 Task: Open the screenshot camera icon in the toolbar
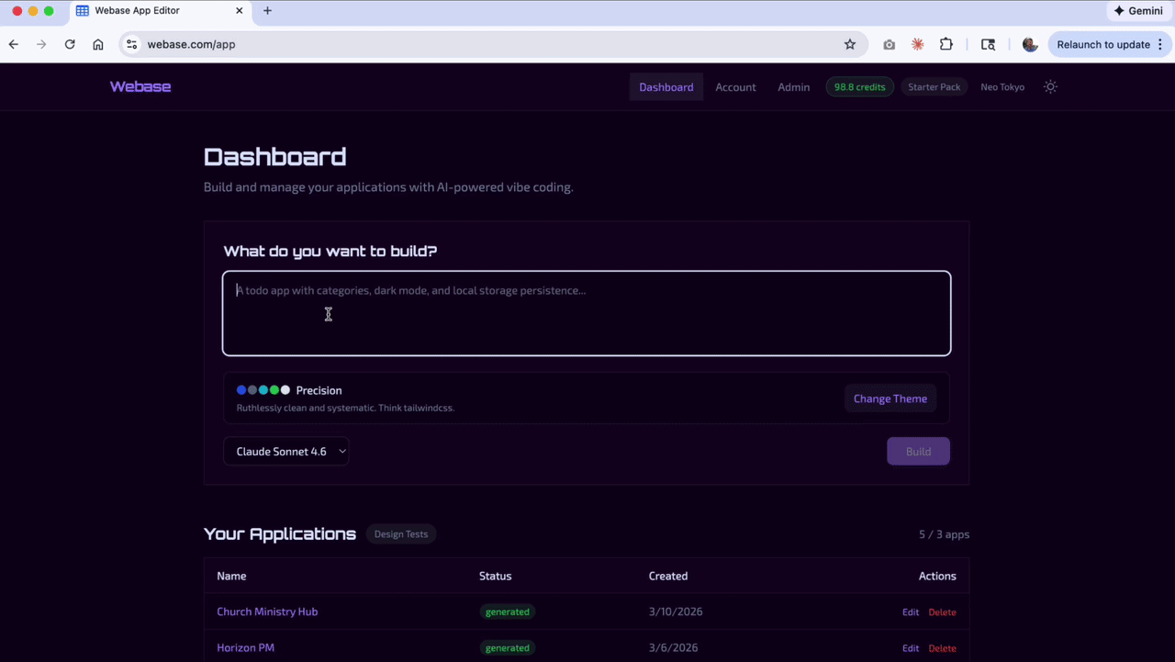(889, 43)
